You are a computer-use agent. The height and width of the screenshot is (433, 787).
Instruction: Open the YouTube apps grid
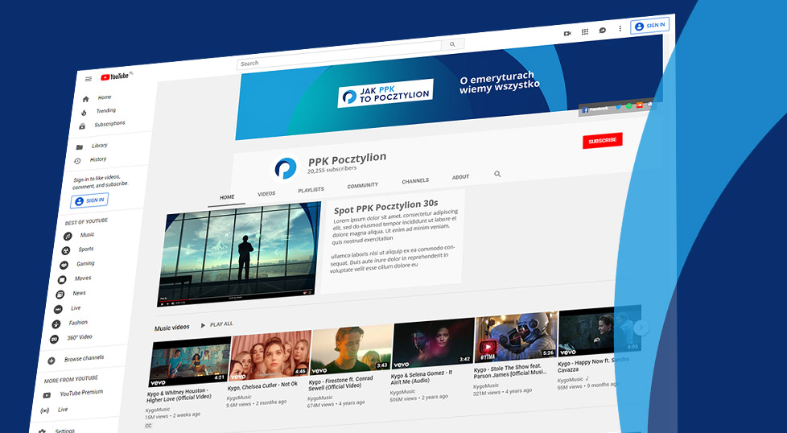point(585,31)
